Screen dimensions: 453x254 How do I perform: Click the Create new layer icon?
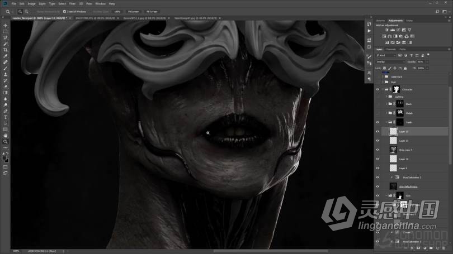[x=437, y=248]
